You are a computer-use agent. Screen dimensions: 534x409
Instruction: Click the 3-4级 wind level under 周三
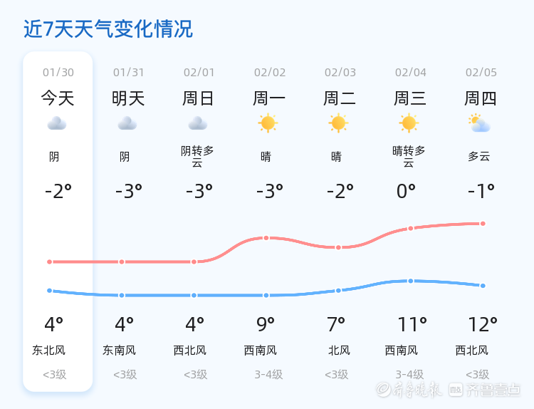coord(410,375)
